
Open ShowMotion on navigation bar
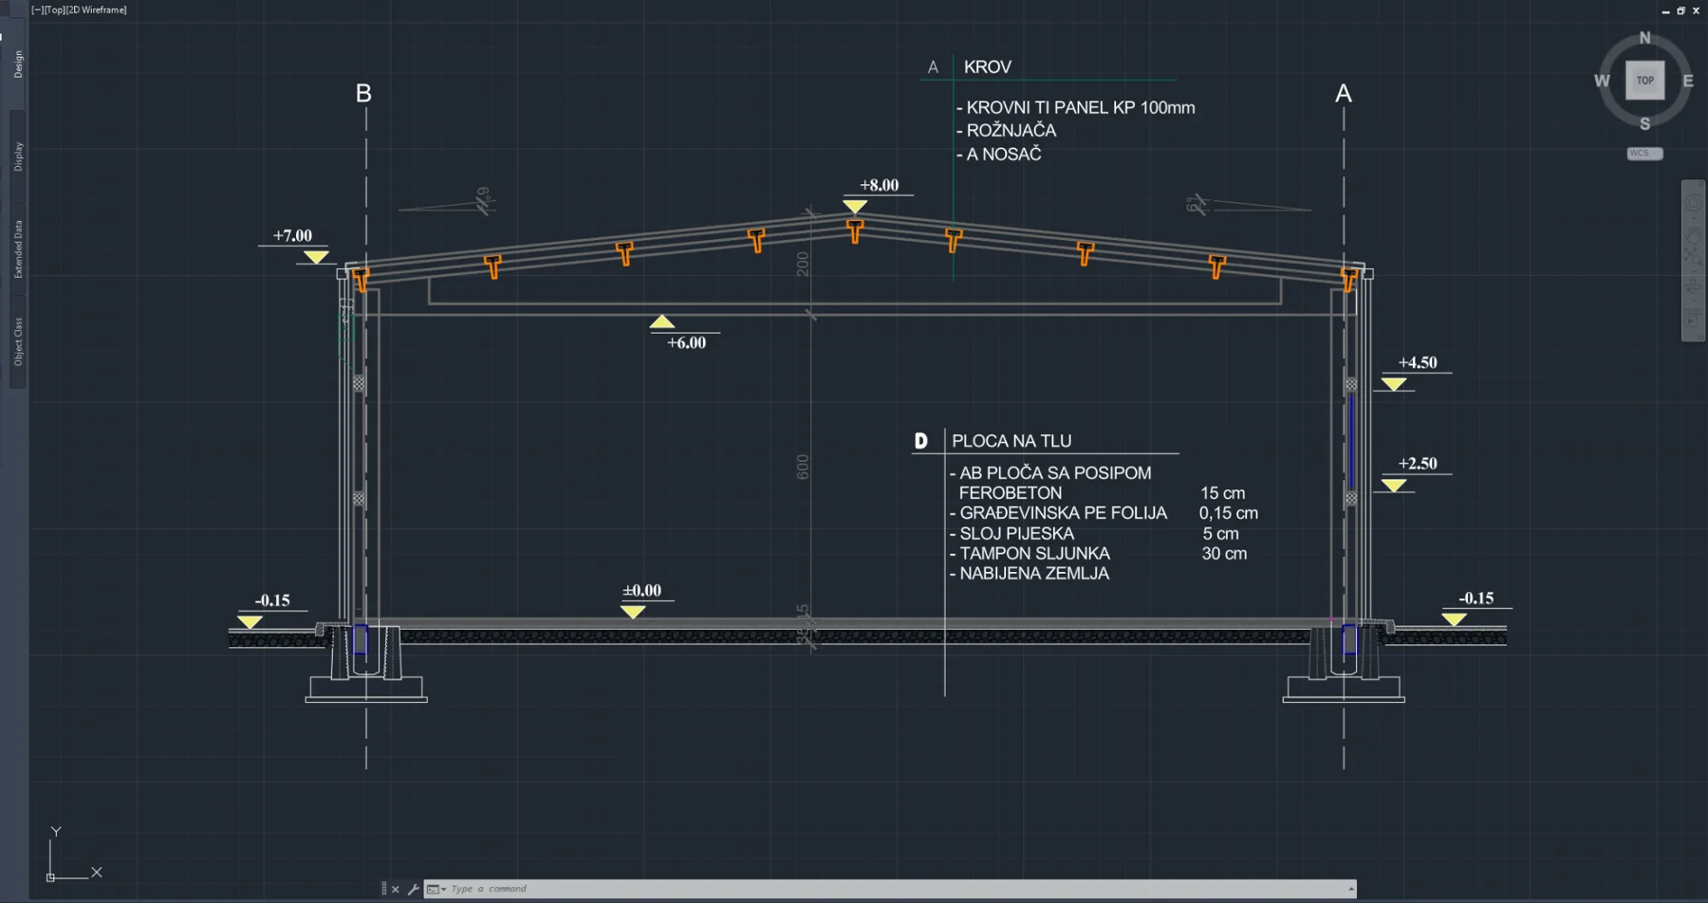coord(1694,317)
